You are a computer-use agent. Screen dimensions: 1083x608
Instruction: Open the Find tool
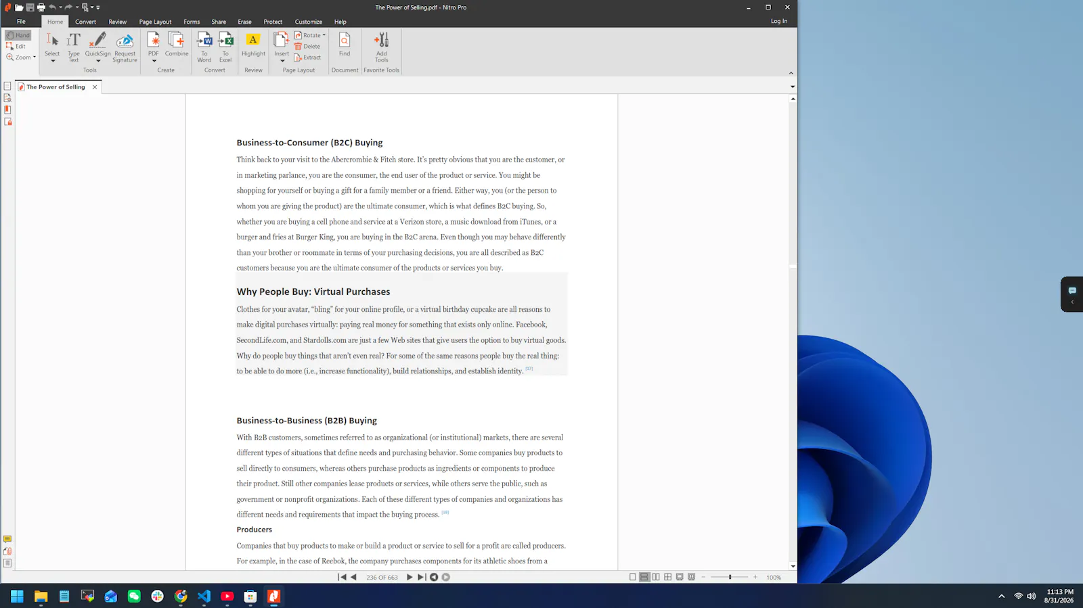click(345, 44)
